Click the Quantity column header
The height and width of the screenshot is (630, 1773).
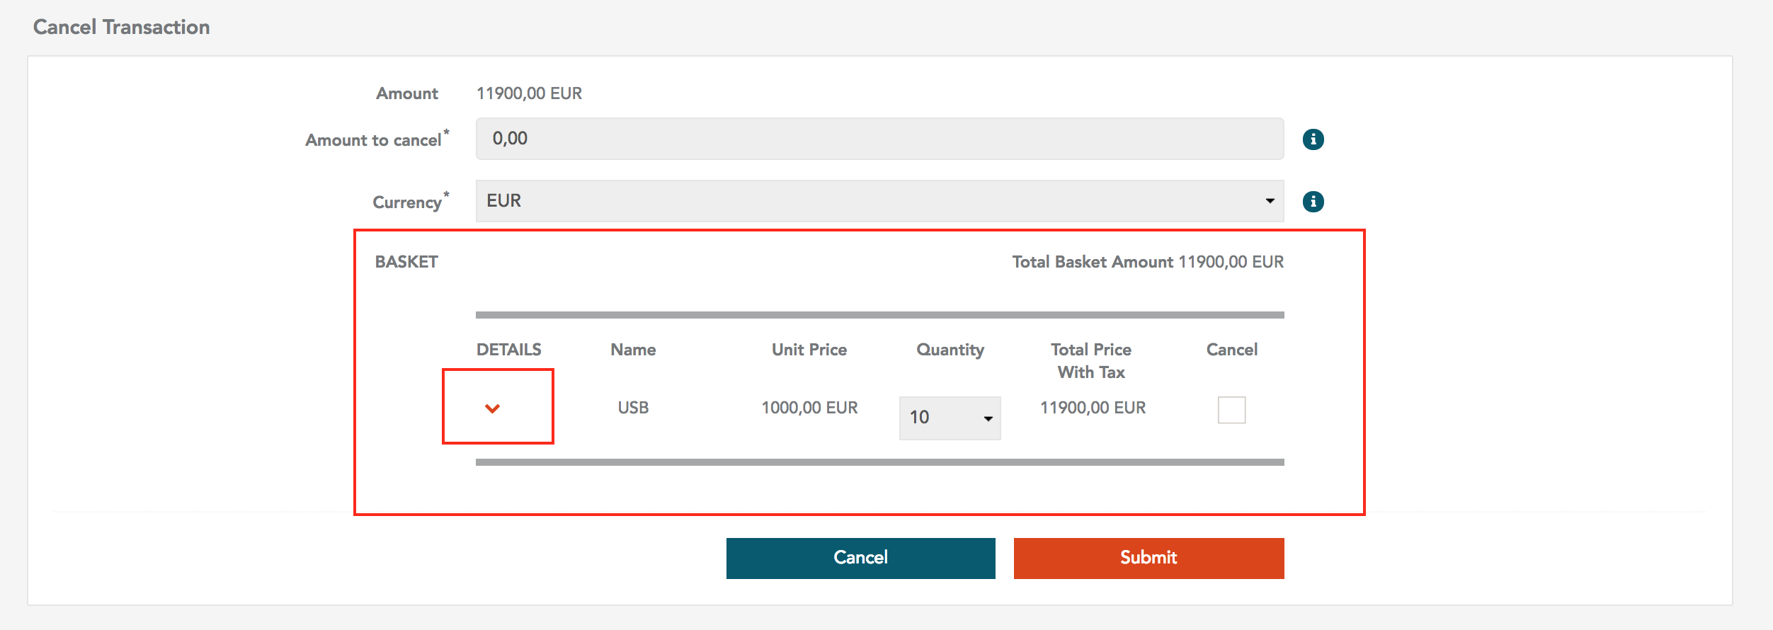click(950, 350)
